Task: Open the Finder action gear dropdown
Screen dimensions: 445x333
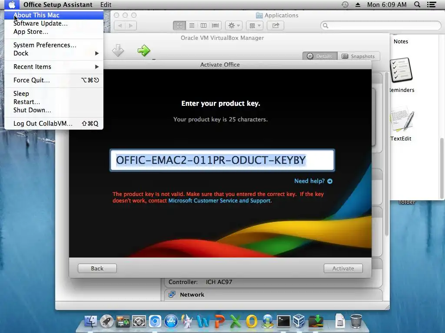Action: pos(233,26)
